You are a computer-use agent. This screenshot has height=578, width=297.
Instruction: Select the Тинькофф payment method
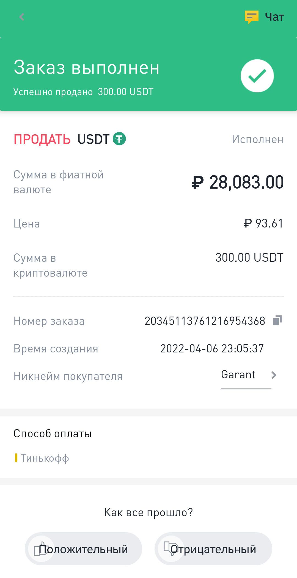[45, 458]
